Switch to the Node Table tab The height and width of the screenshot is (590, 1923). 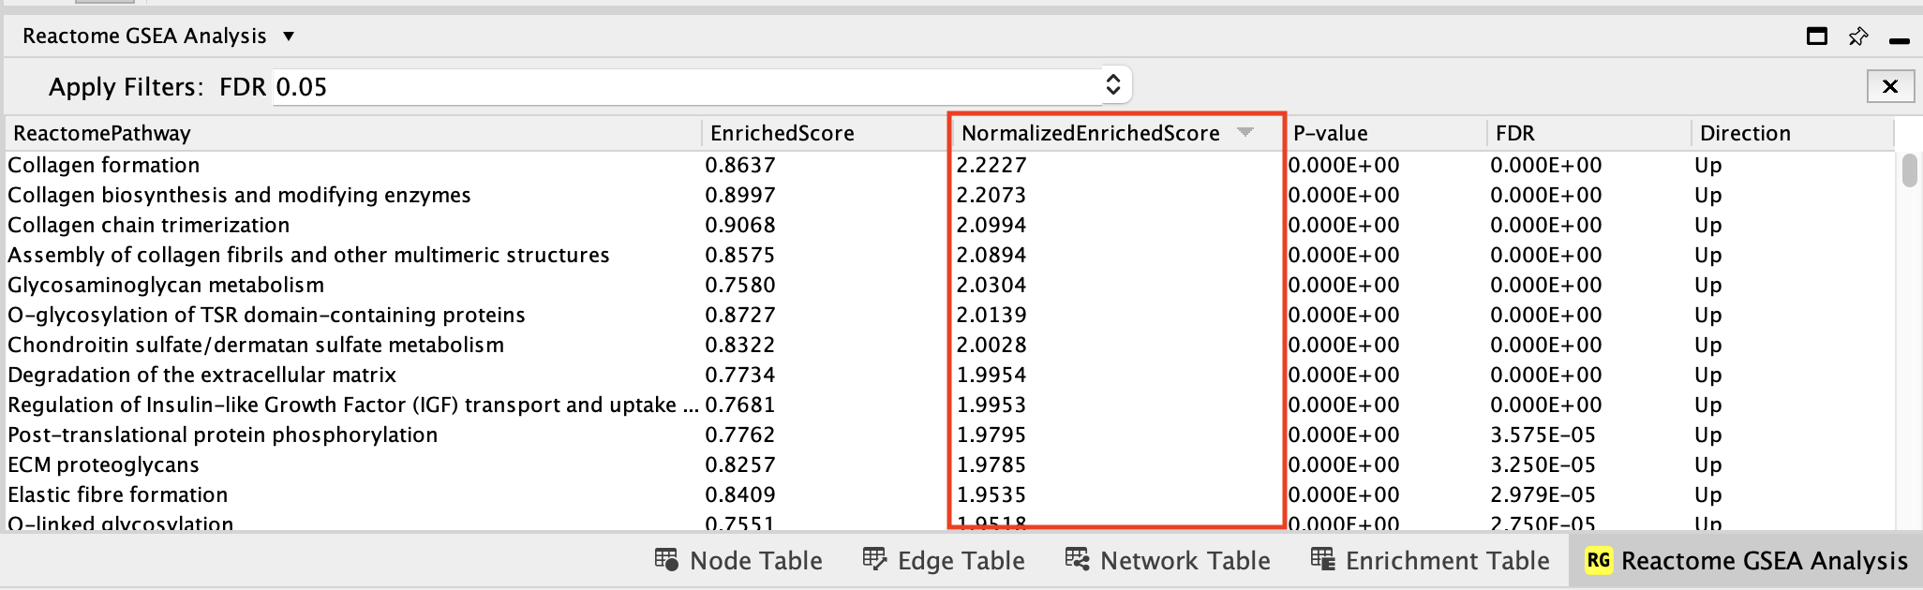738,560
